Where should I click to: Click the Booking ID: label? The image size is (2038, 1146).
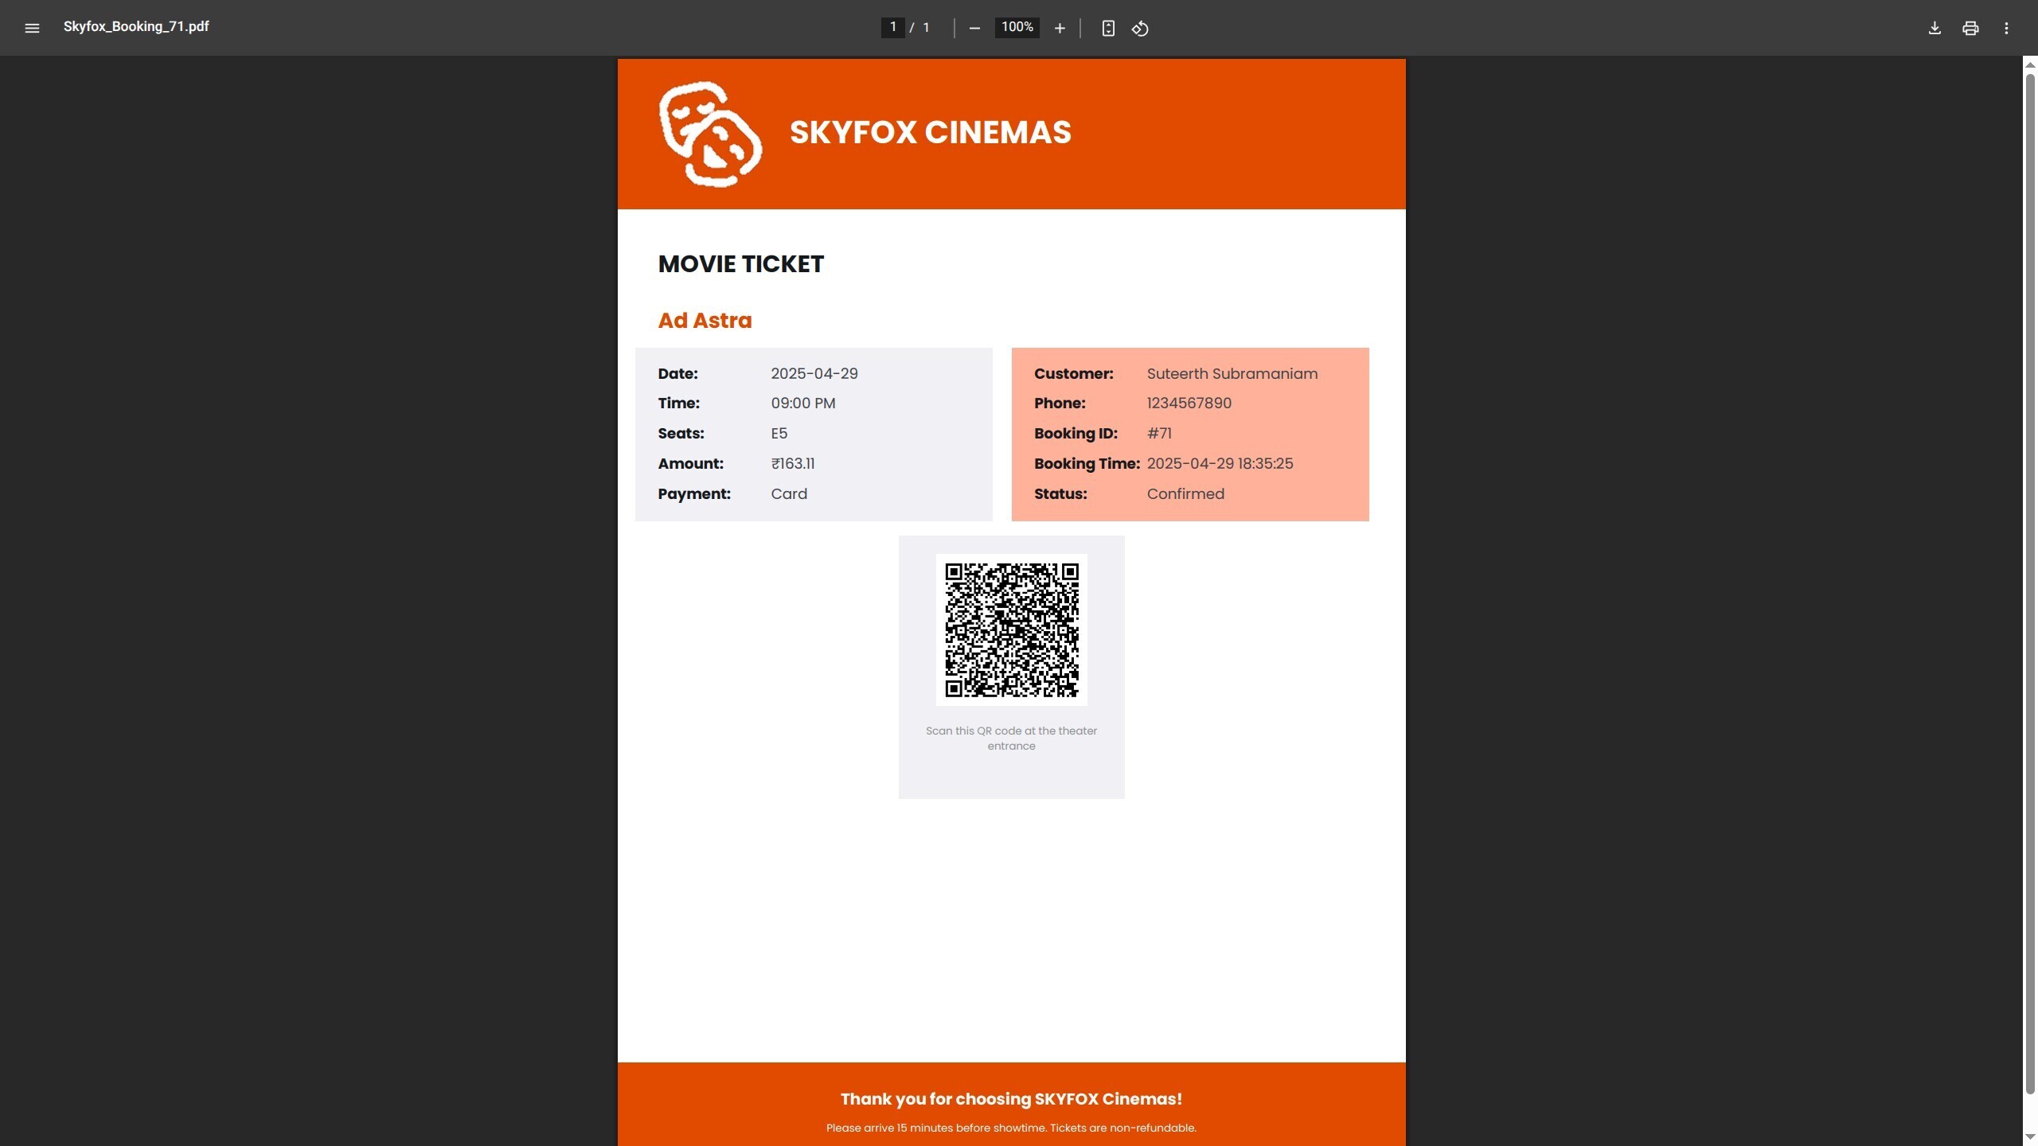1076,434
